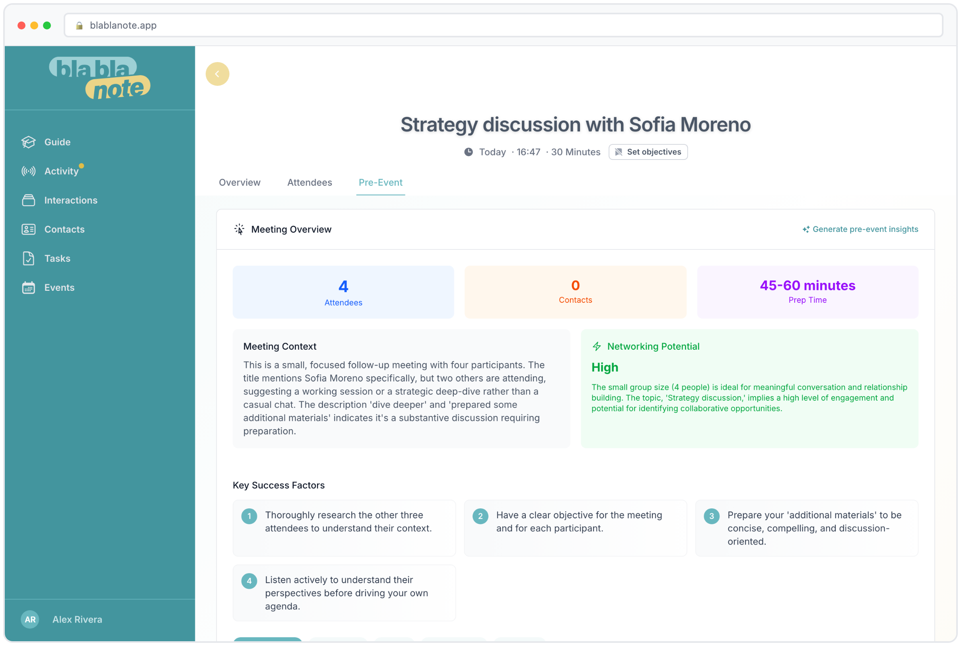
Task: Click the sparkle icon next to Meeting Overview
Action: click(239, 229)
